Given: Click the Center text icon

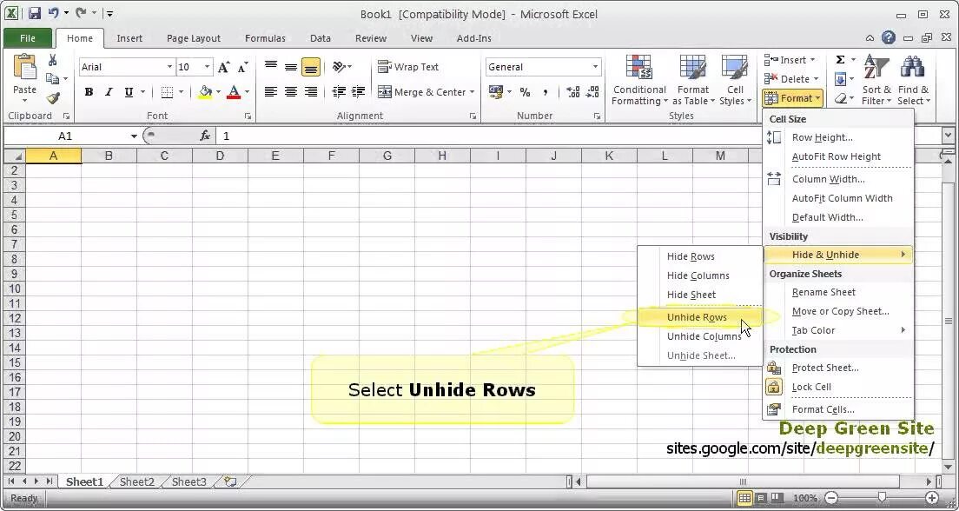Looking at the screenshot, I should pyautogui.click(x=291, y=92).
